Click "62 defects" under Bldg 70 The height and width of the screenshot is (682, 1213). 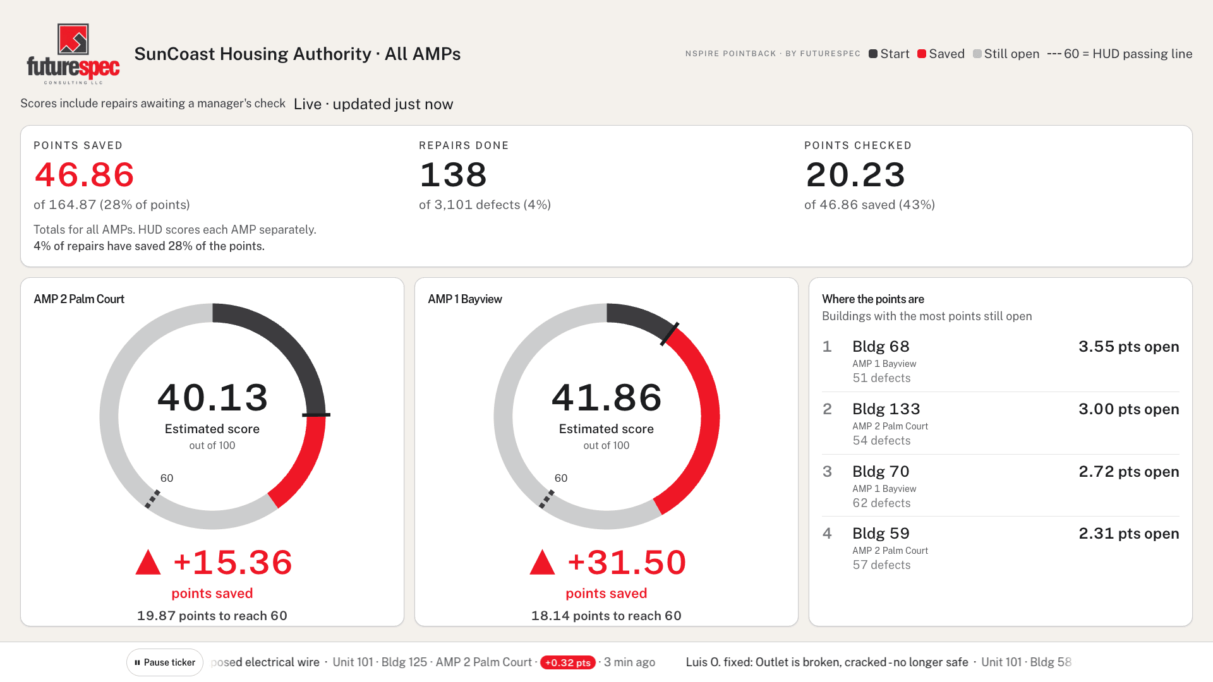[881, 503]
